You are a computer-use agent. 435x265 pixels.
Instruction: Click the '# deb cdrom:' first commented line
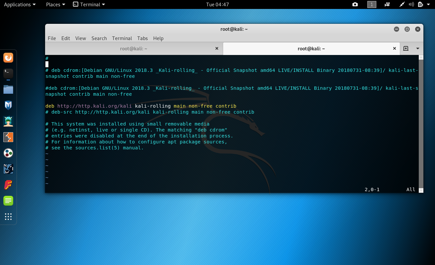(x=232, y=73)
